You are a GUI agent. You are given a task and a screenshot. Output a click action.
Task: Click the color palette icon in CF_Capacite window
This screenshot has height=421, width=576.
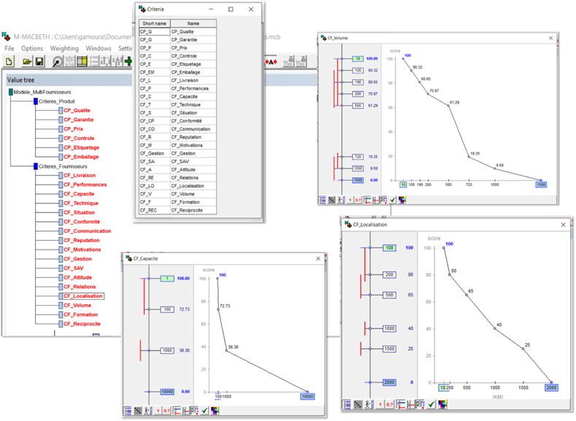click(215, 410)
